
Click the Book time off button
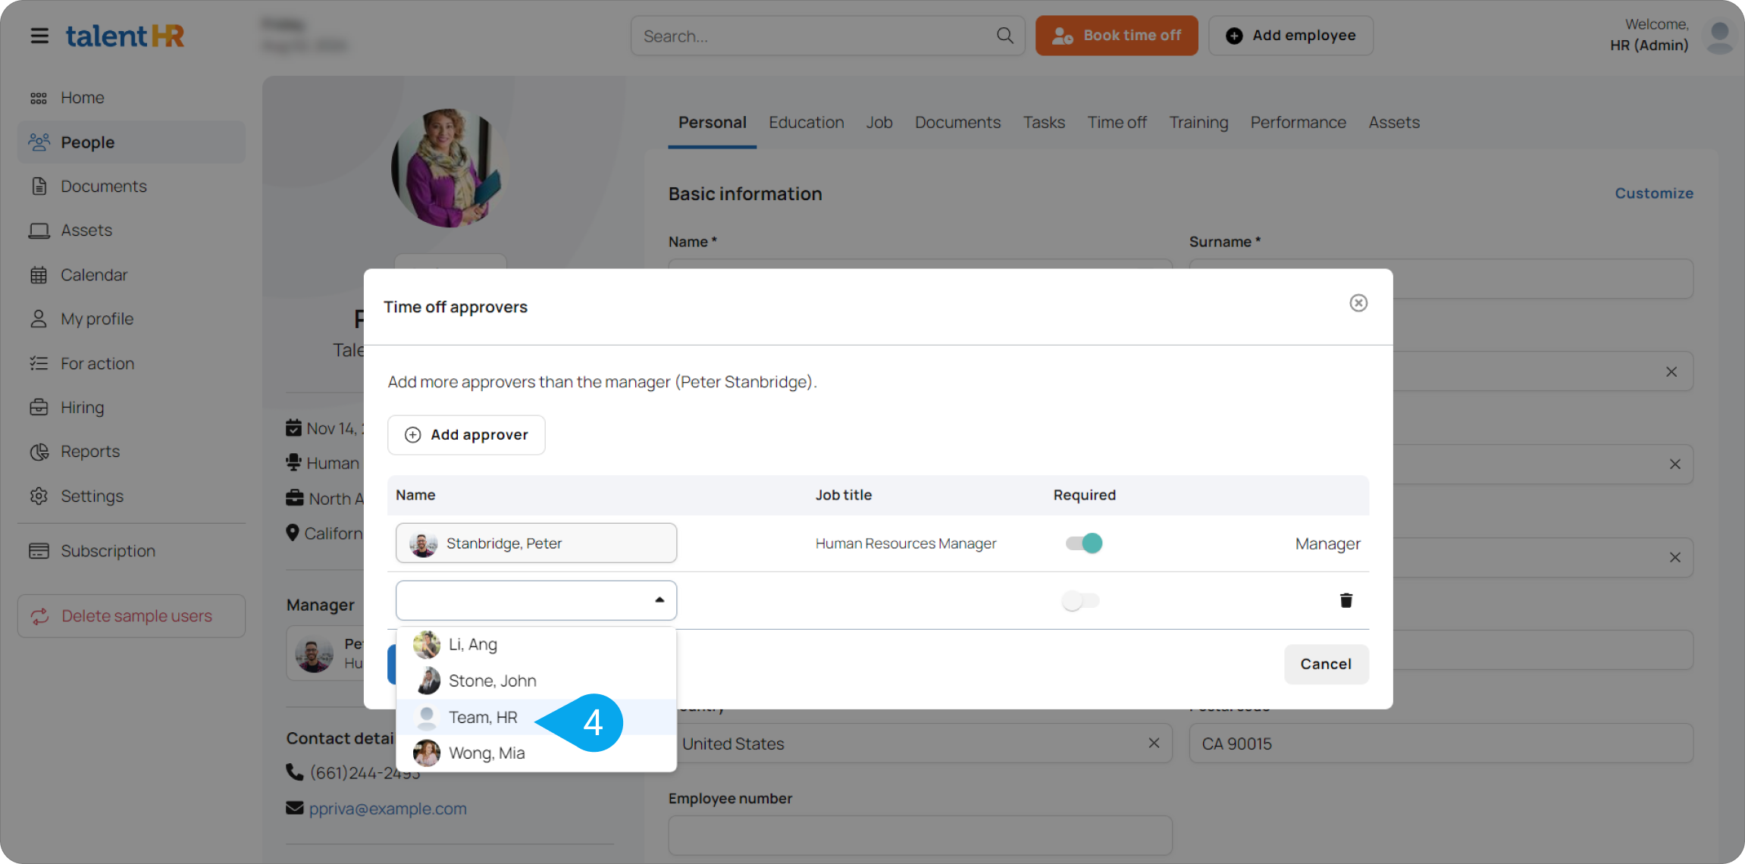1117,36
